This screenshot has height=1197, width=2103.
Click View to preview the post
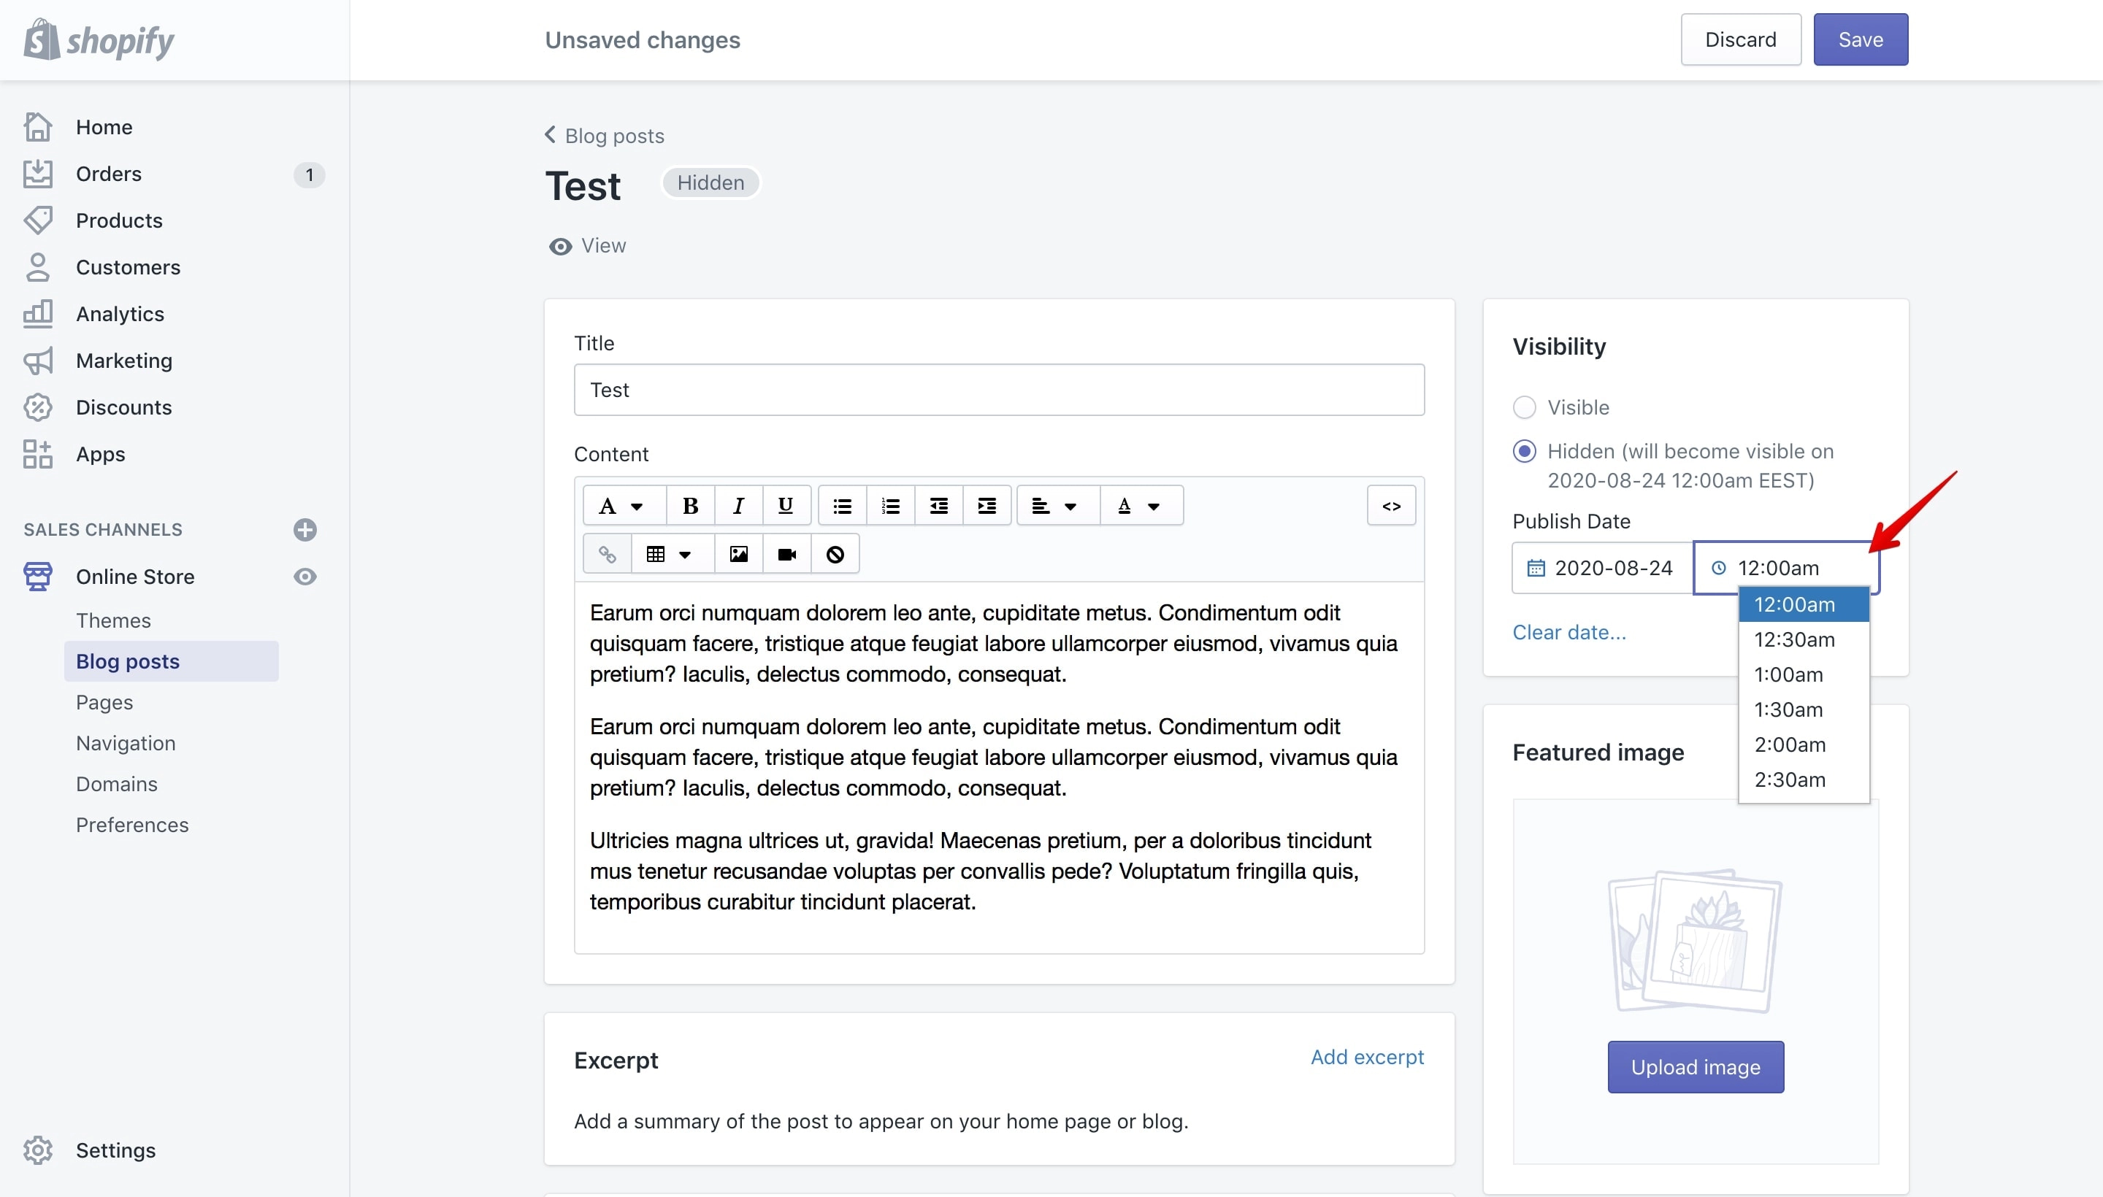[587, 246]
